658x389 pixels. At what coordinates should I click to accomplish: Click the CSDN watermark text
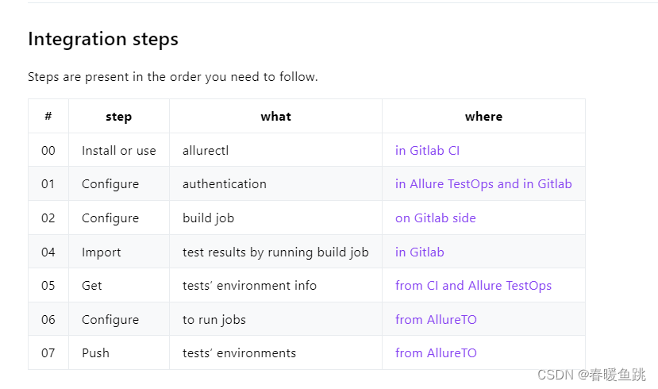[x=591, y=375]
